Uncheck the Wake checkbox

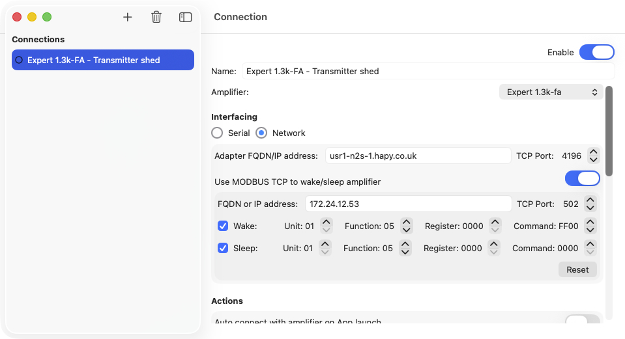click(x=223, y=226)
